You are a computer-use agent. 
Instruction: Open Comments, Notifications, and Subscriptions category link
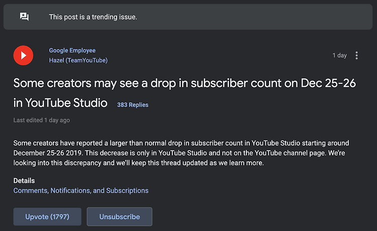click(x=81, y=190)
